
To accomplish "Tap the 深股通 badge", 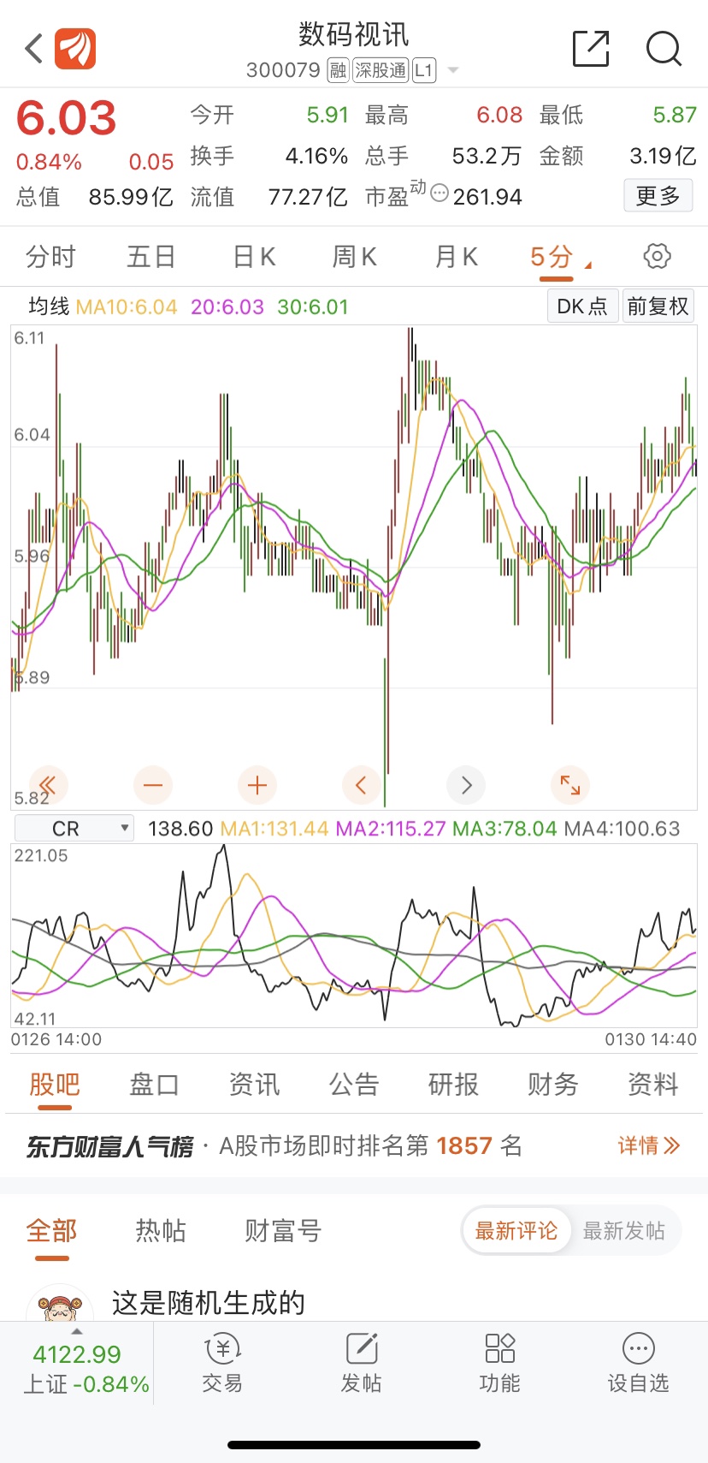I will 381,70.
